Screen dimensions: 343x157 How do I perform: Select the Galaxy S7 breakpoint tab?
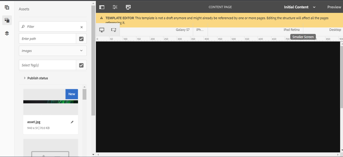[183, 30]
